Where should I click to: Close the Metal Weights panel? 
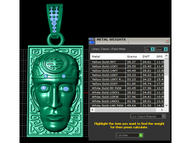pos(167,41)
